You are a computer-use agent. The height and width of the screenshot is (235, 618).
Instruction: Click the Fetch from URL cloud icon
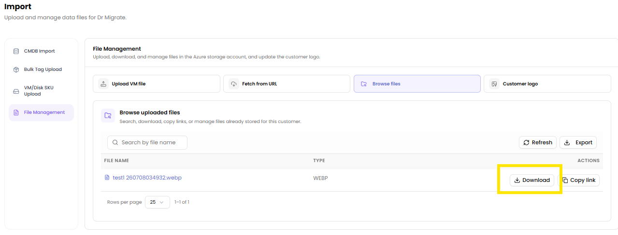point(233,83)
